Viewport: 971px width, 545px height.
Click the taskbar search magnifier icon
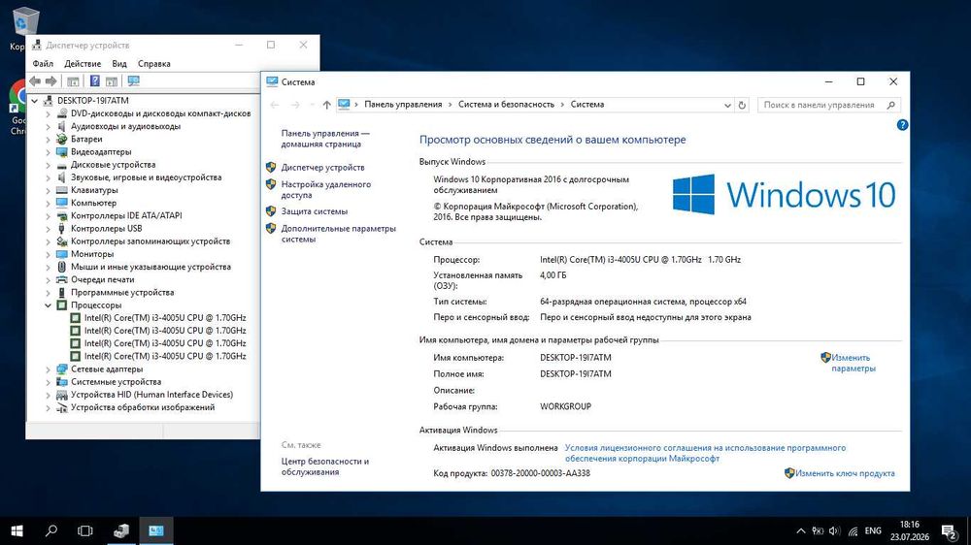tap(51, 530)
